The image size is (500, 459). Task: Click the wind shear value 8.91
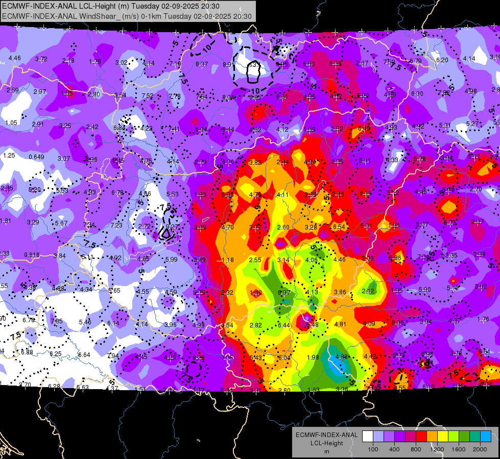click(229, 64)
